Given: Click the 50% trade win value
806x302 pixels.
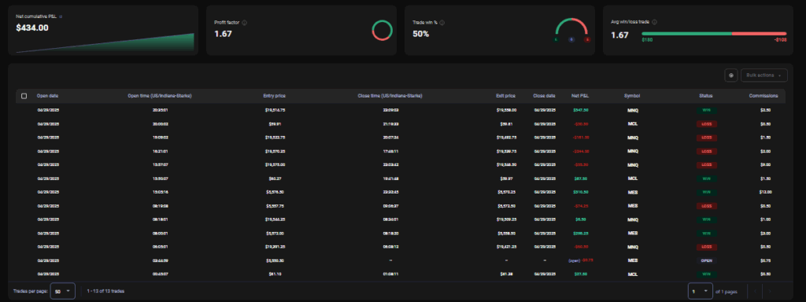Looking at the screenshot, I should (x=420, y=34).
